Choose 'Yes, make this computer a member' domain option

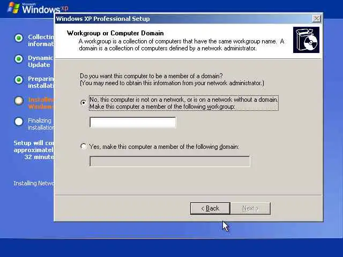pos(84,146)
